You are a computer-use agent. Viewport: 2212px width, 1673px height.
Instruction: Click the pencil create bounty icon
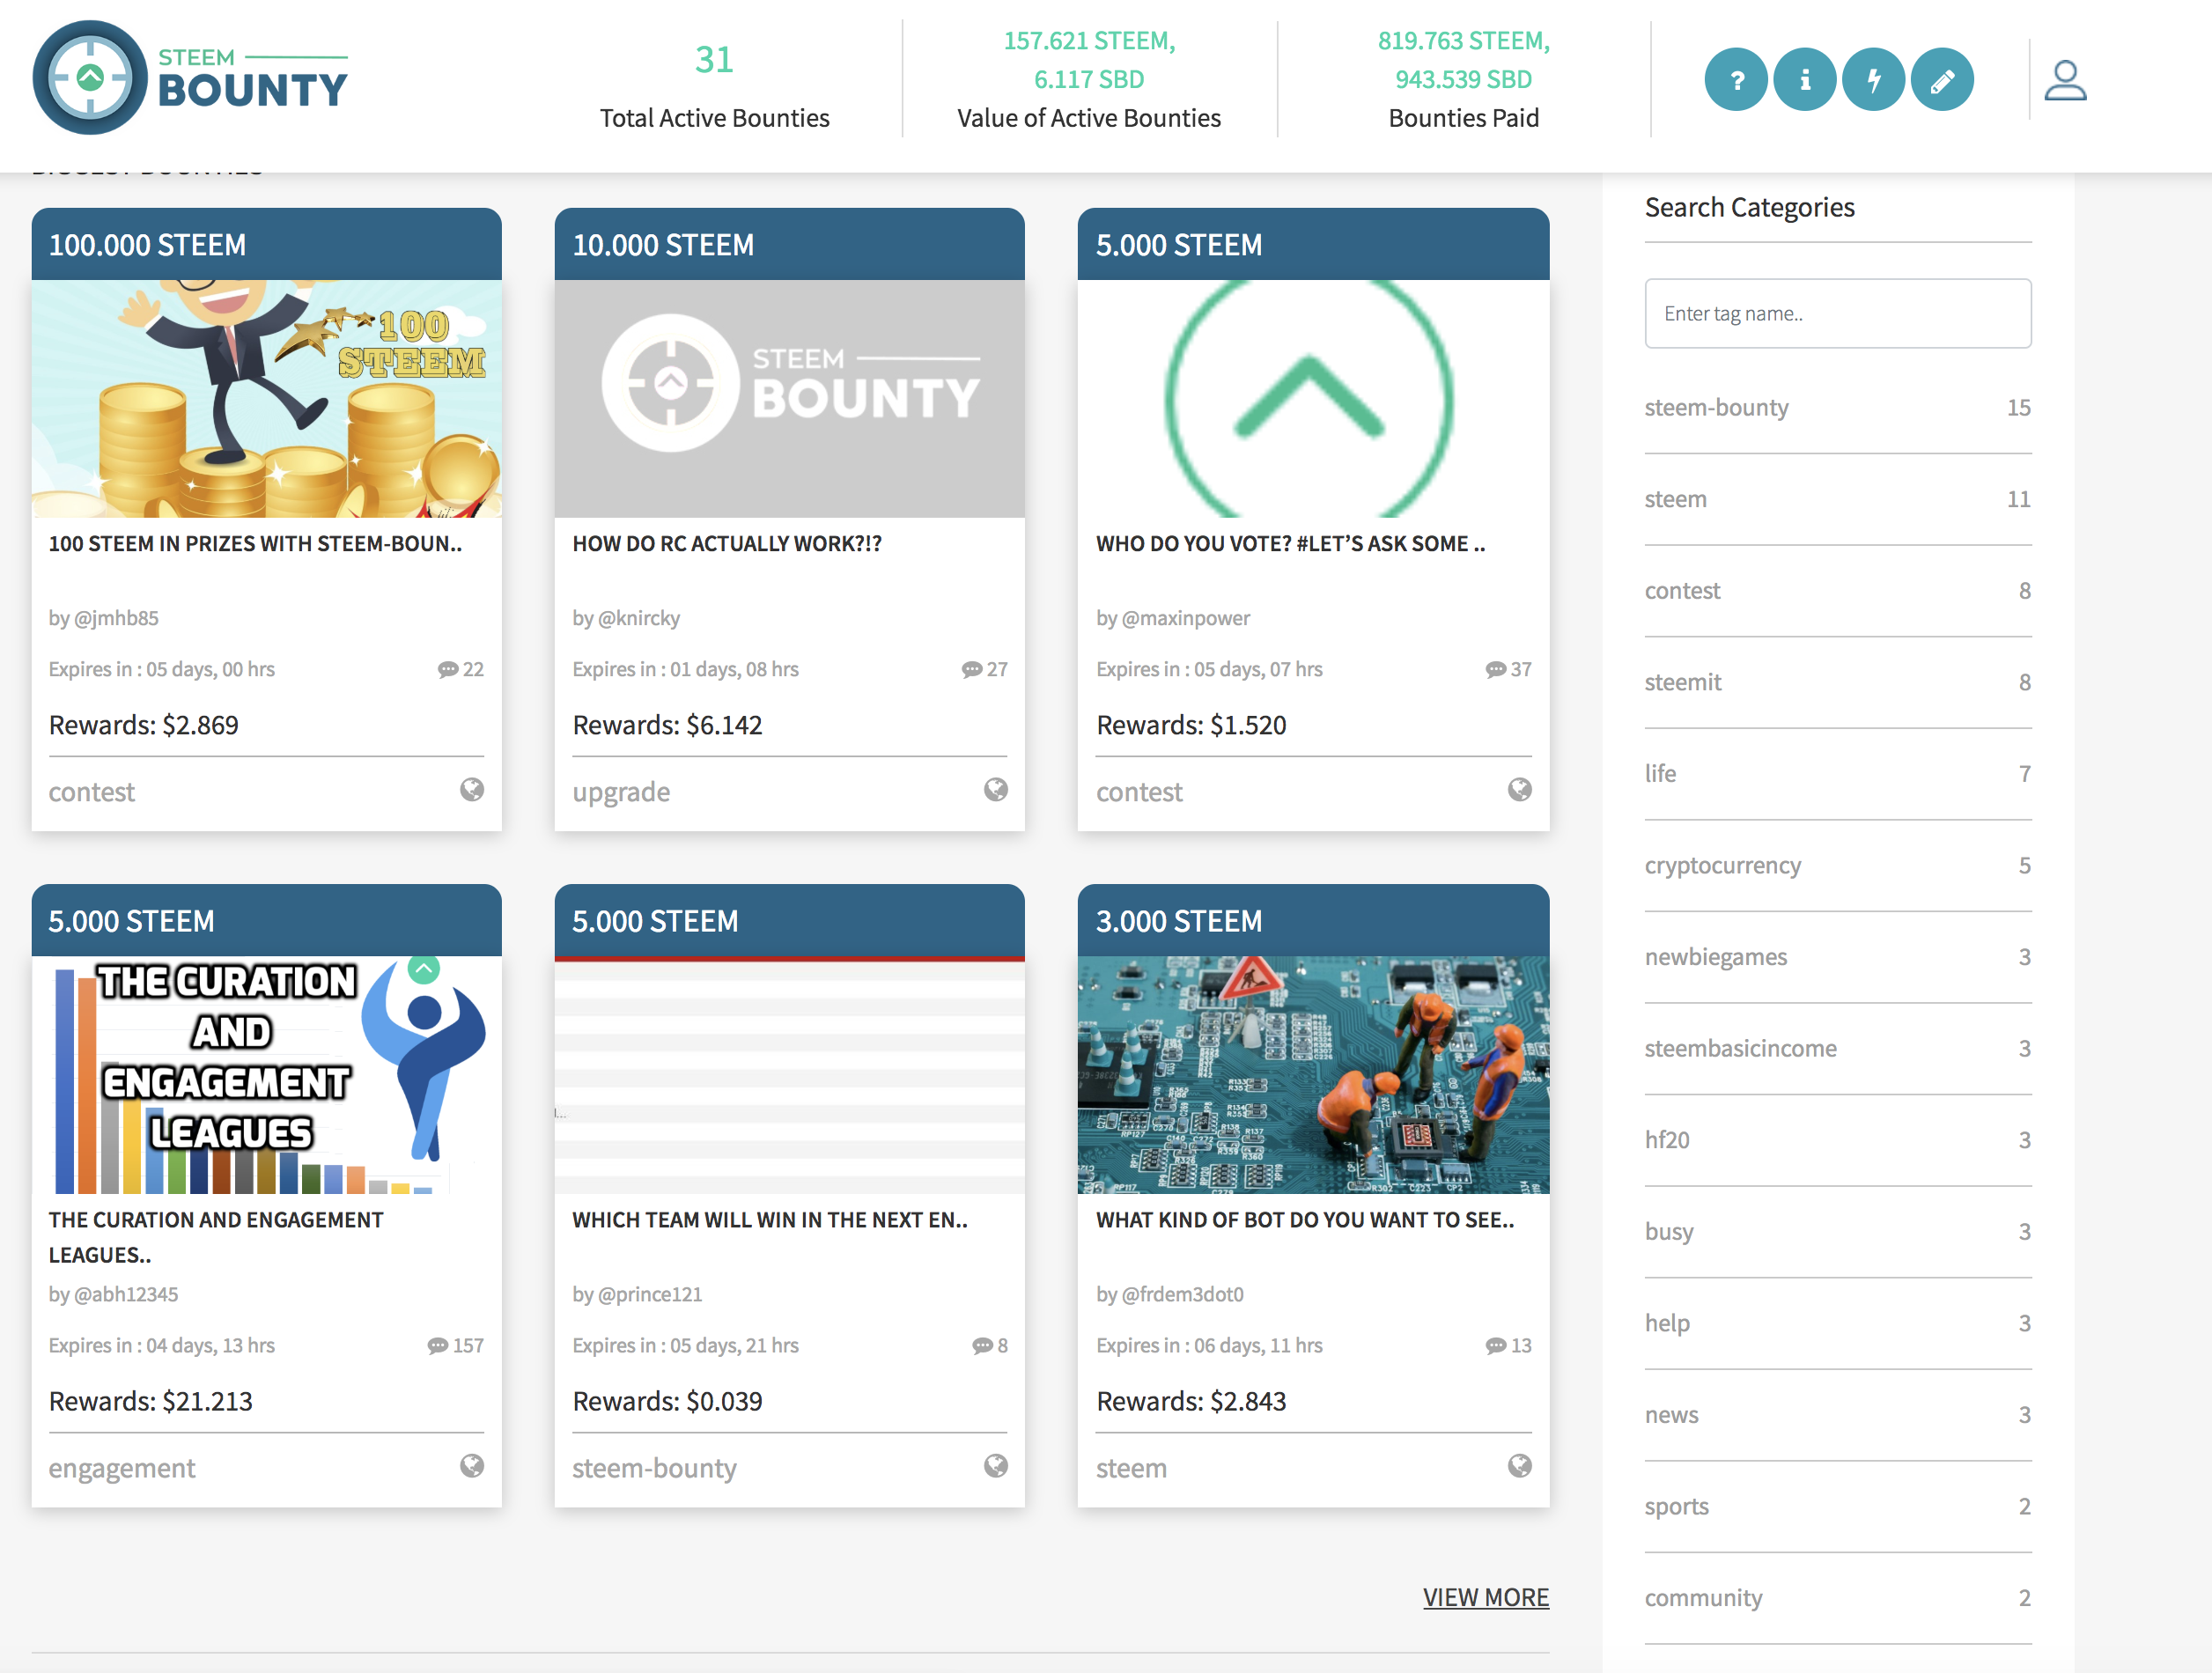(1942, 79)
